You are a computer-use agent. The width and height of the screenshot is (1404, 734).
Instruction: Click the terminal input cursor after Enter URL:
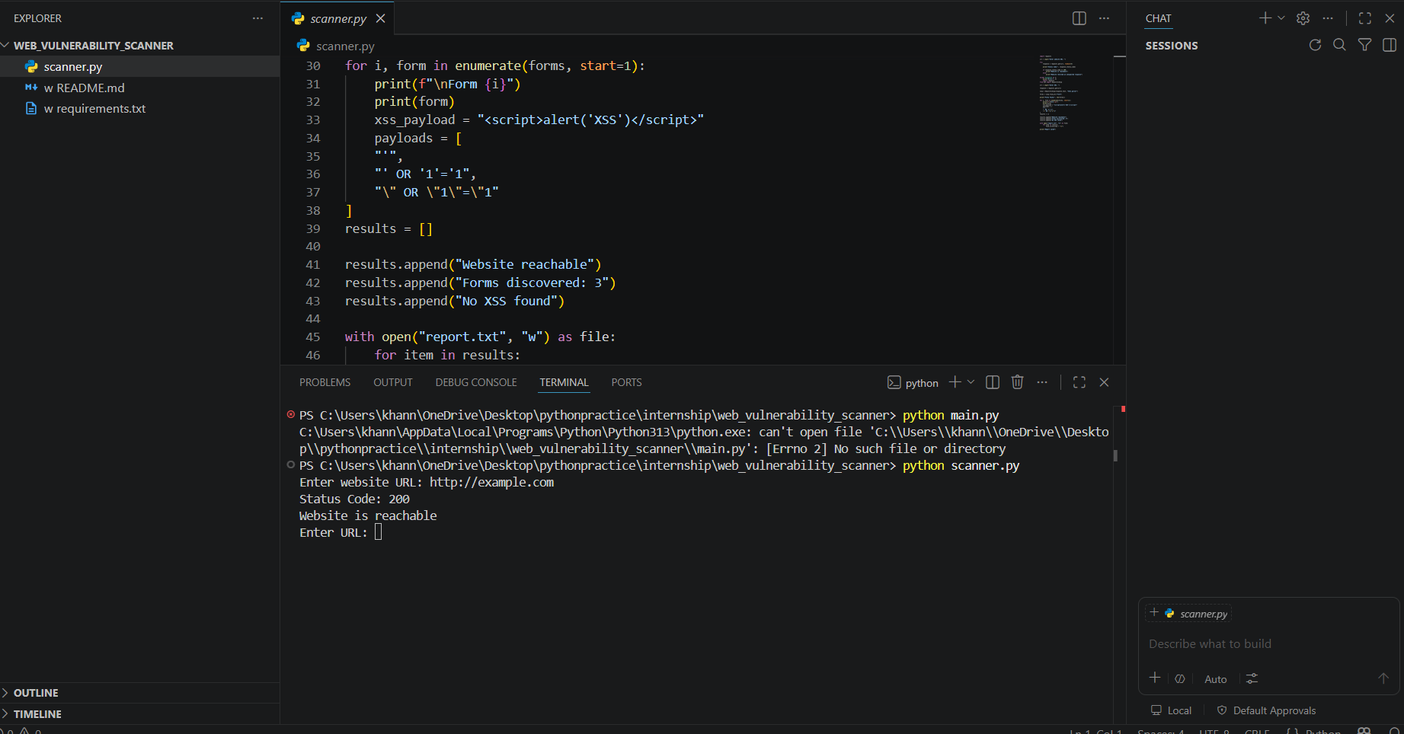(x=379, y=532)
